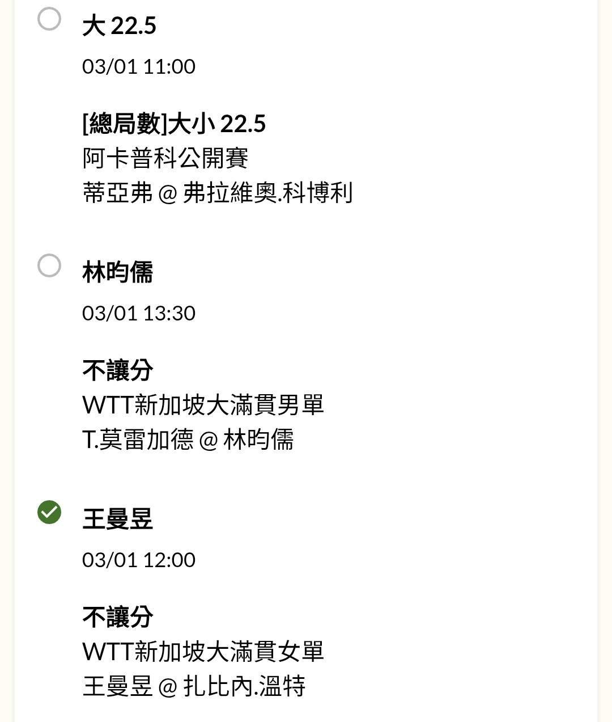Viewport: 612px width, 722px height.
Task: Click player name 弗拉維奧.科博利 in the matchup
Action: [267, 193]
